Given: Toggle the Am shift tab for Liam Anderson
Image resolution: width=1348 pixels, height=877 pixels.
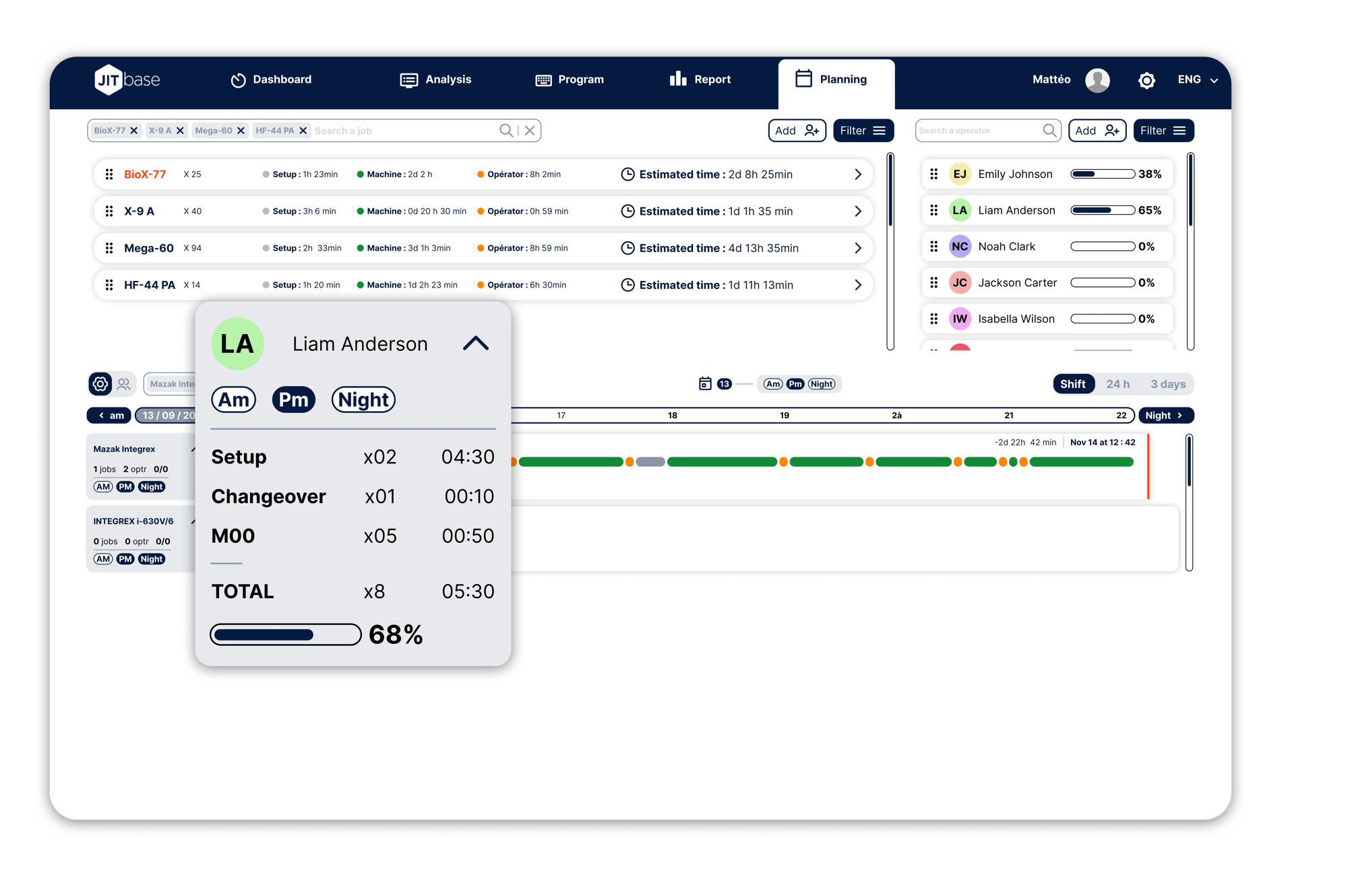Looking at the screenshot, I should (x=233, y=399).
